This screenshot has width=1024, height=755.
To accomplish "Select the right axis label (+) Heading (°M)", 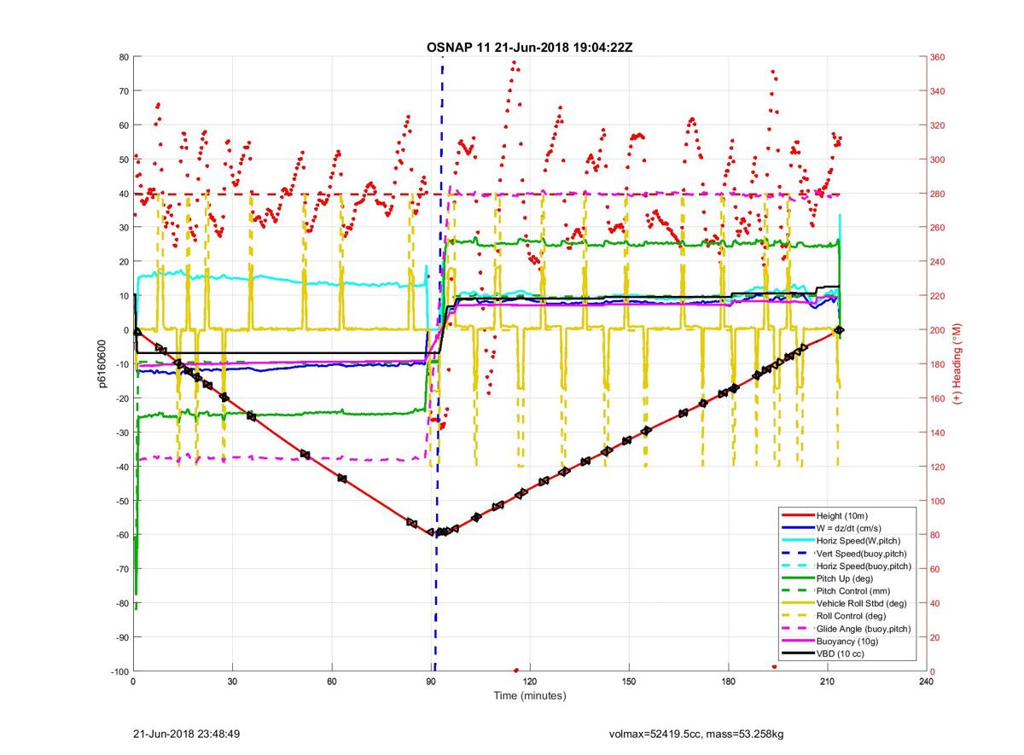I will tap(957, 364).
